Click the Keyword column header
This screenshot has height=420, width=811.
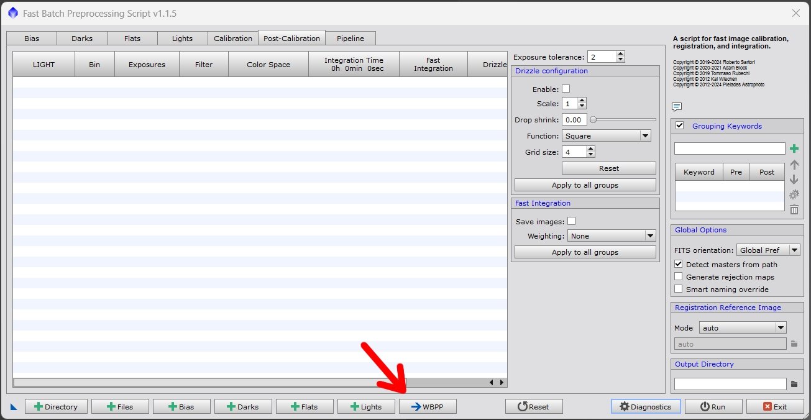tap(699, 172)
